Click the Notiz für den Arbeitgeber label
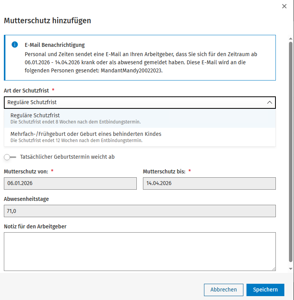 pos(35,226)
